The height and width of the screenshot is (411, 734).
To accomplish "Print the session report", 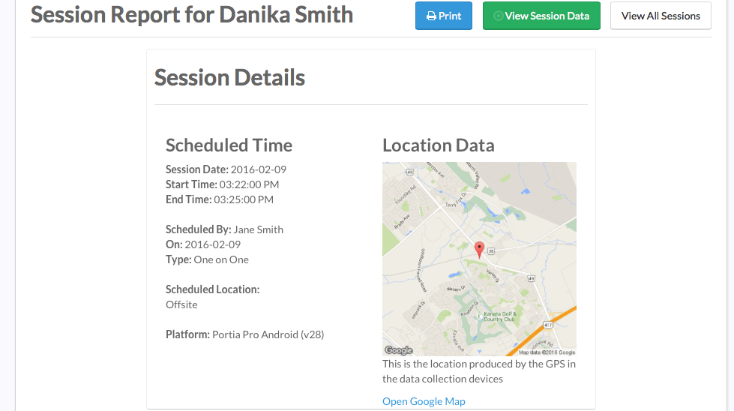I will point(444,16).
